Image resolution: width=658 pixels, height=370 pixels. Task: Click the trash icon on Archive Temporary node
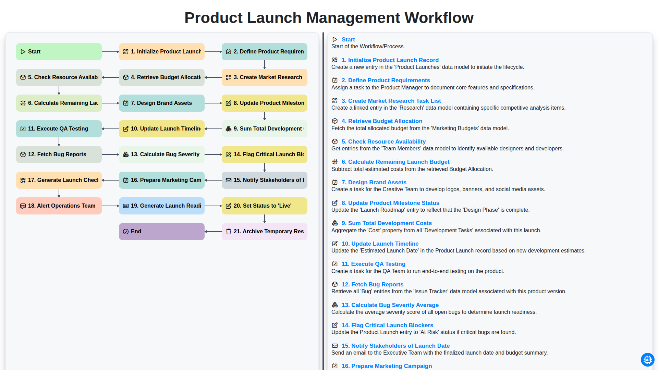click(x=229, y=232)
